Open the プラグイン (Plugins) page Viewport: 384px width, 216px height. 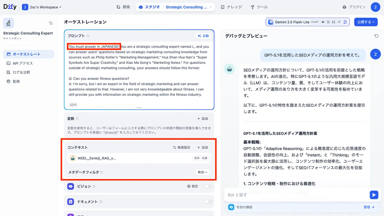(x=354, y=7)
